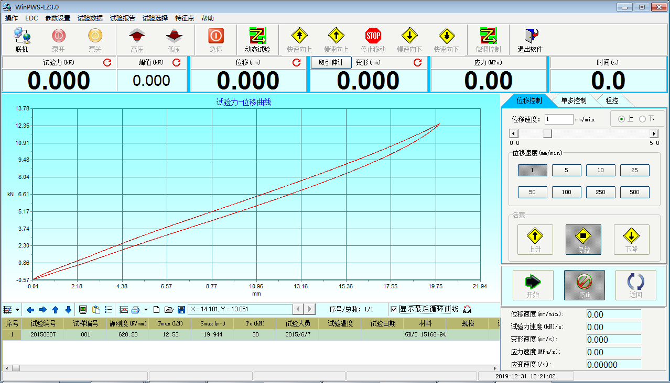Click the 位移速度 input field

click(x=559, y=119)
